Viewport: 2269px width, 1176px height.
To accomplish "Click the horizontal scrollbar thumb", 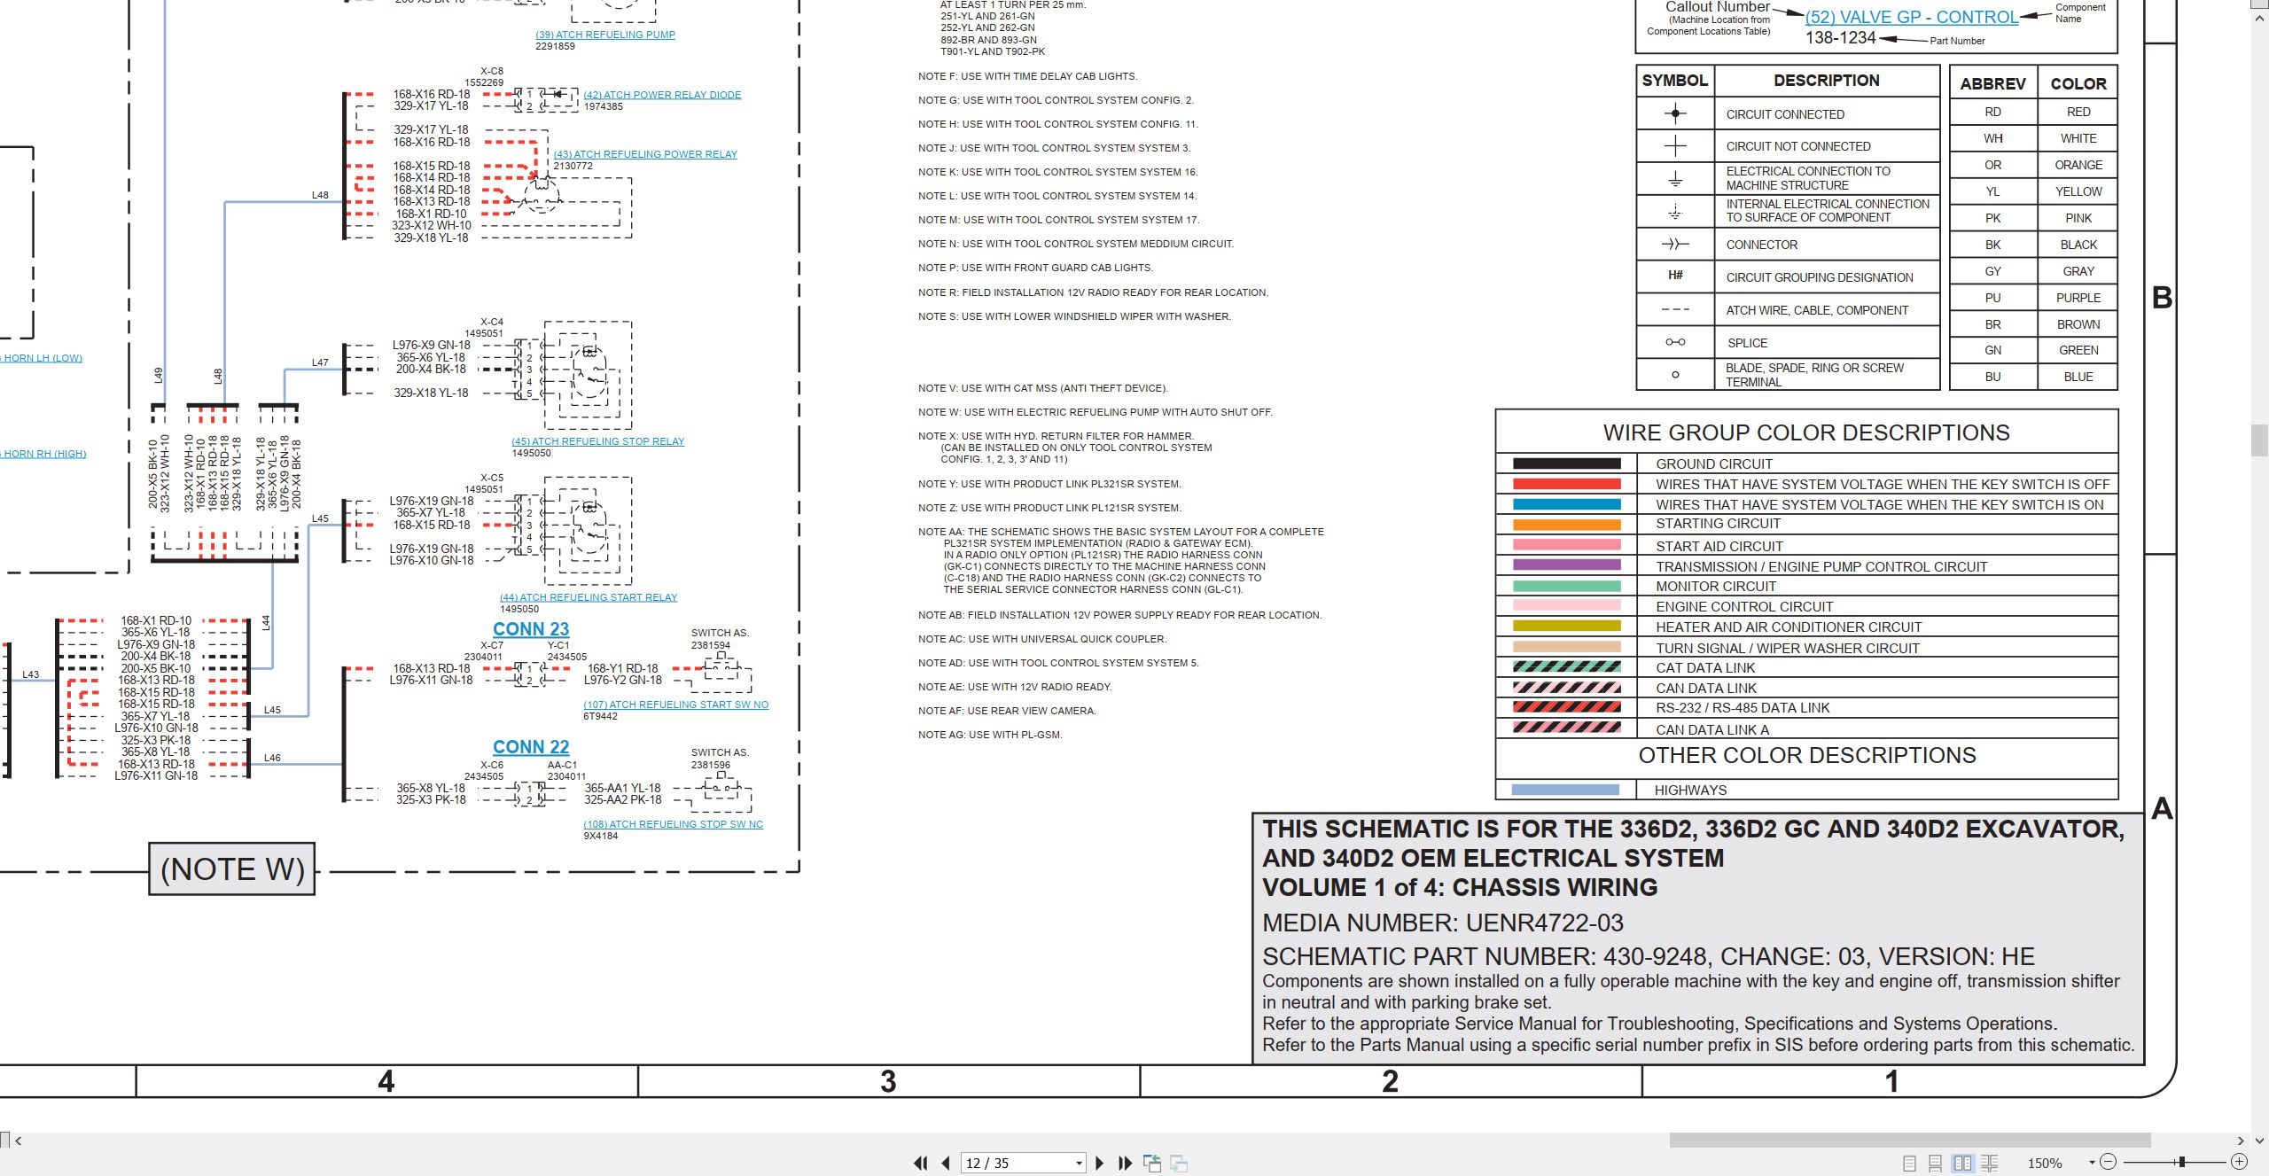I will click(1910, 1141).
